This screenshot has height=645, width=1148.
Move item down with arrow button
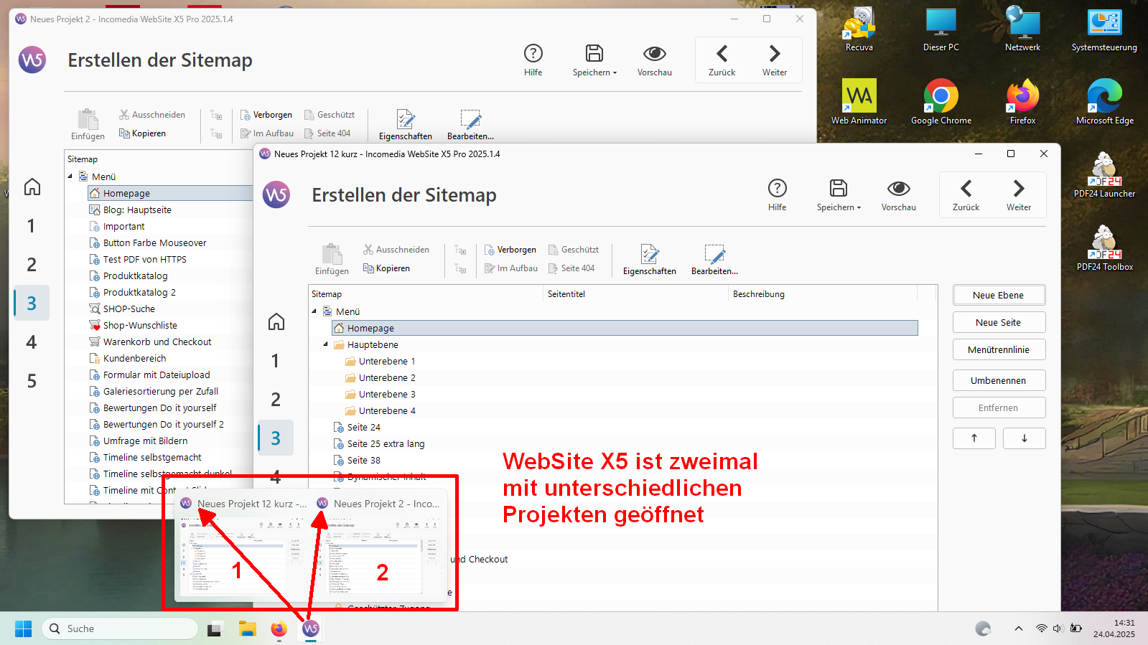[x=1024, y=438]
